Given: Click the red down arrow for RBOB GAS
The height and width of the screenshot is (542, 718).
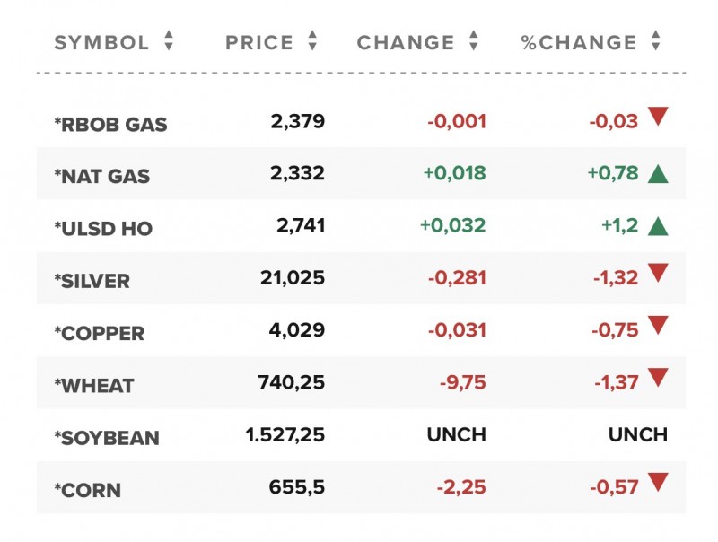Looking at the screenshot, I should 659,116.
